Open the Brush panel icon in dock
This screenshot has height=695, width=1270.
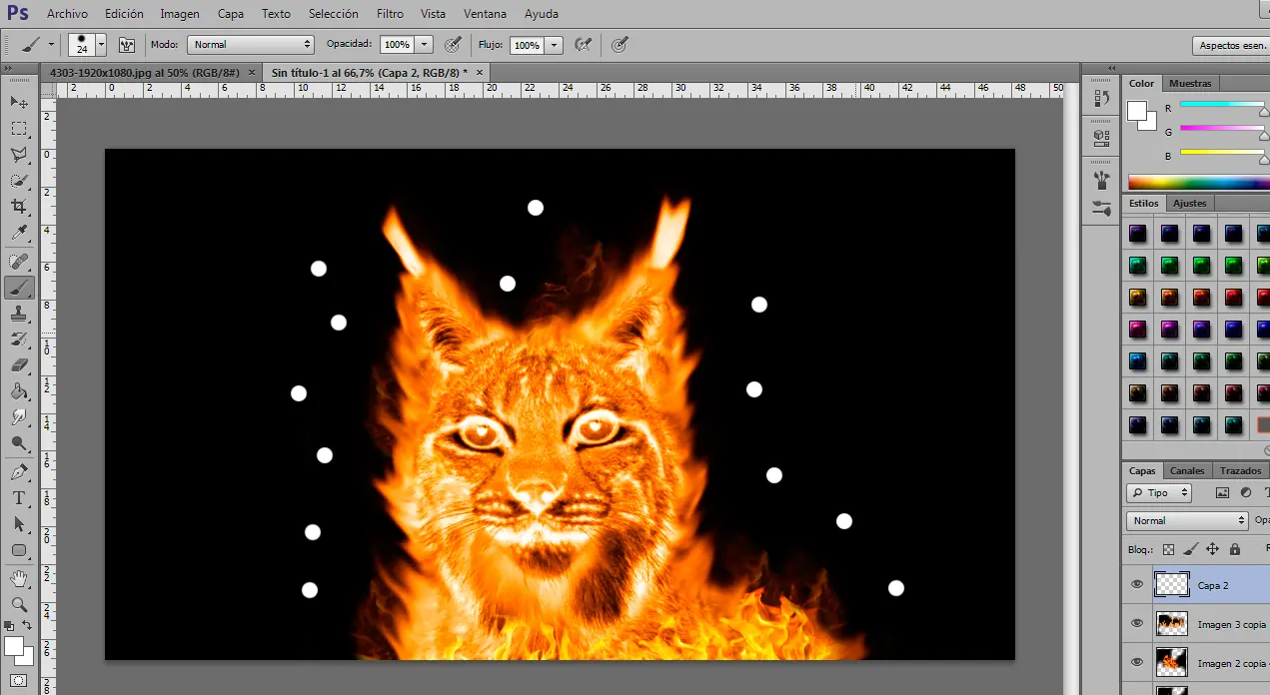[1102, 180]
